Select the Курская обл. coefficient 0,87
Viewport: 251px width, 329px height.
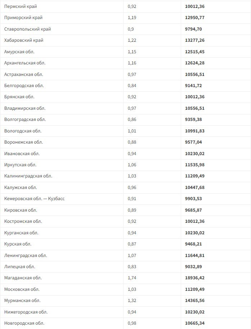132,244
